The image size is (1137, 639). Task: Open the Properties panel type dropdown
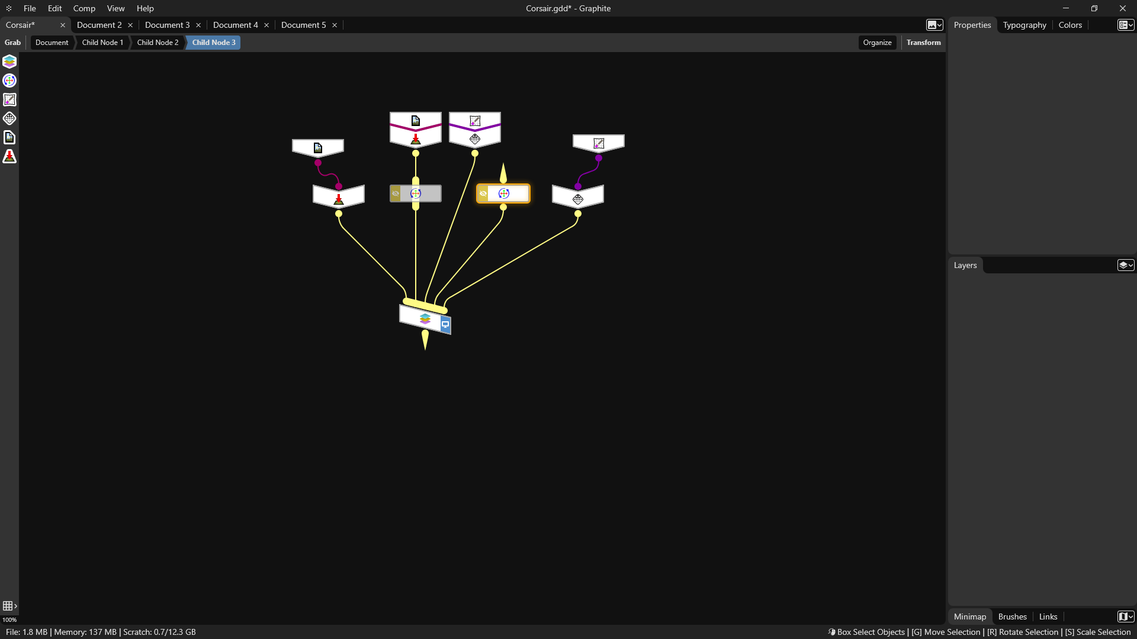[1125, 25]
